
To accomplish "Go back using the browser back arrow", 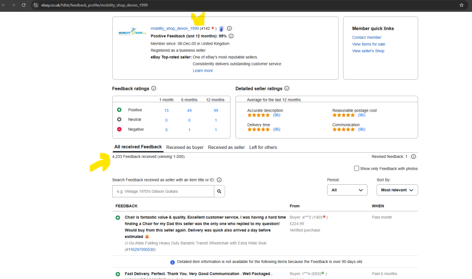I will 4,5.
